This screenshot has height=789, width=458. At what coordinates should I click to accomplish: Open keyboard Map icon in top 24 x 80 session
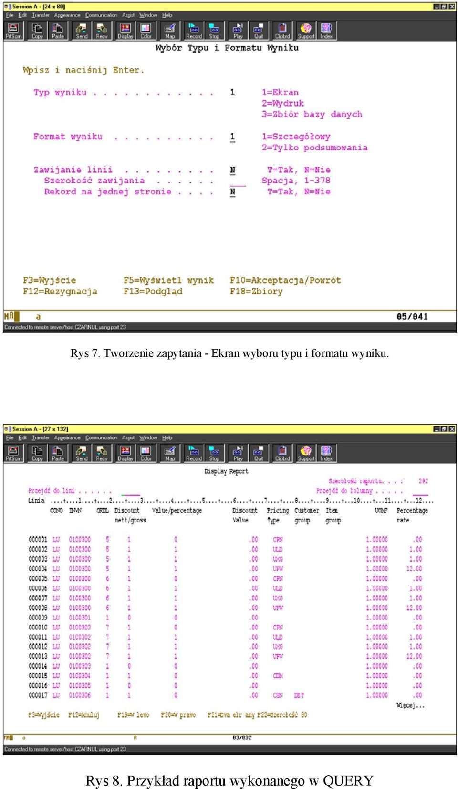tap(169, 31)
